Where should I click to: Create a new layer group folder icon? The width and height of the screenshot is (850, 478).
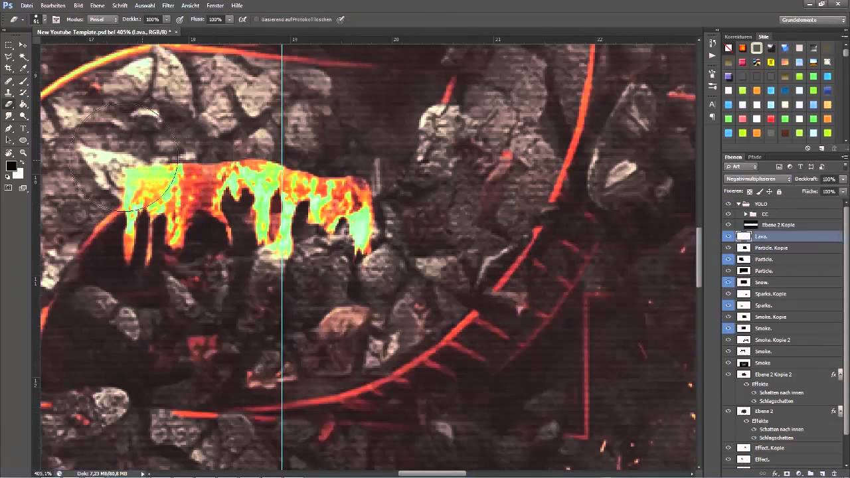tap(811, 473)
